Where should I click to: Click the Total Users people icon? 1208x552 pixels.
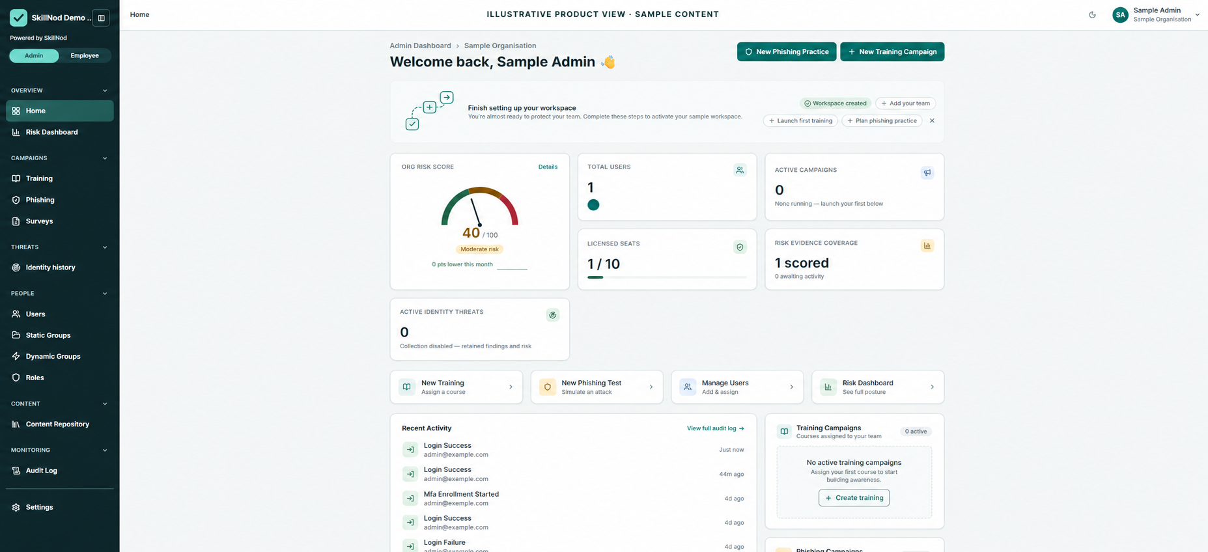[740, 171]
